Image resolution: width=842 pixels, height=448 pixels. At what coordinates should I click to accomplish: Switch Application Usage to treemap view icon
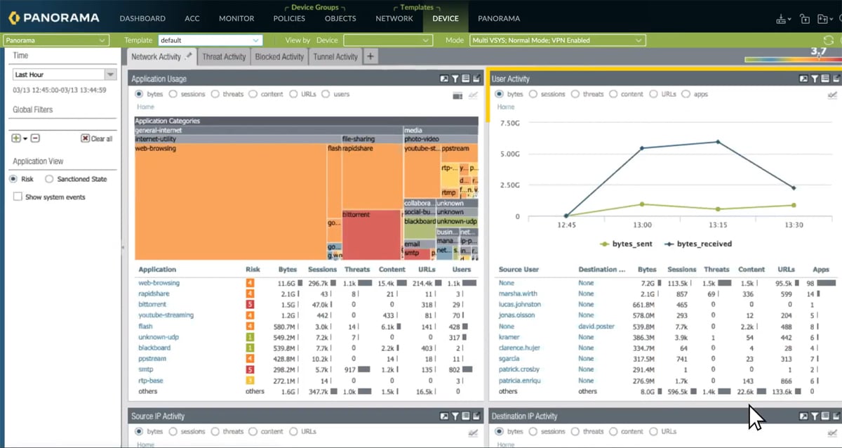(457, 95)
